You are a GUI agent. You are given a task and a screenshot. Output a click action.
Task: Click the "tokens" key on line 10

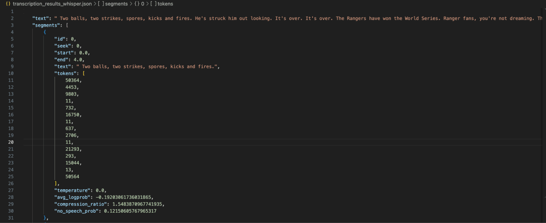65,73
